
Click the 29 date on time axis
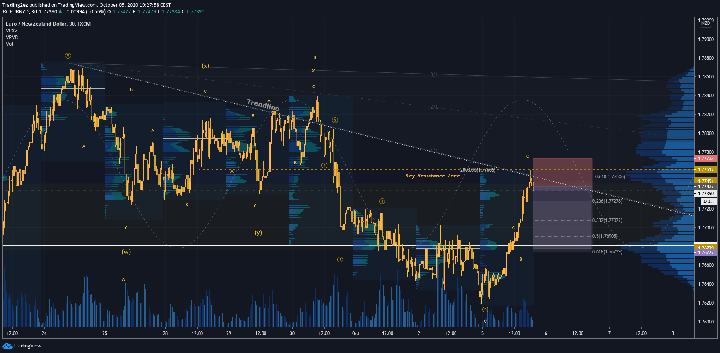[229, 333]
